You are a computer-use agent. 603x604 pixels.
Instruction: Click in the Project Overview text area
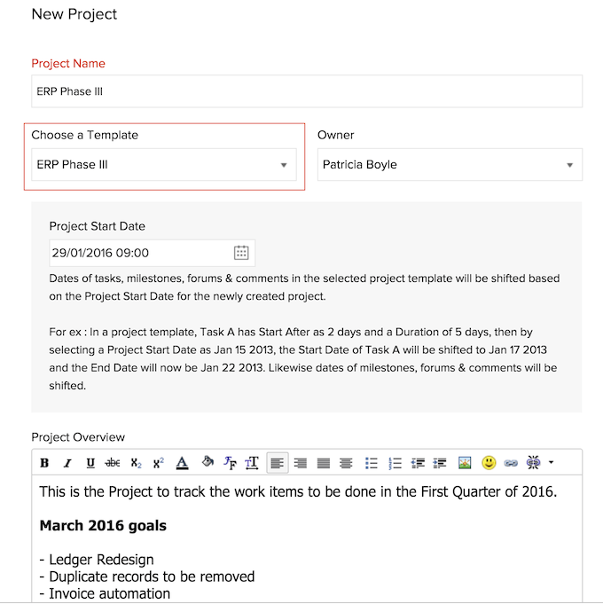click(x=307, y=538)
